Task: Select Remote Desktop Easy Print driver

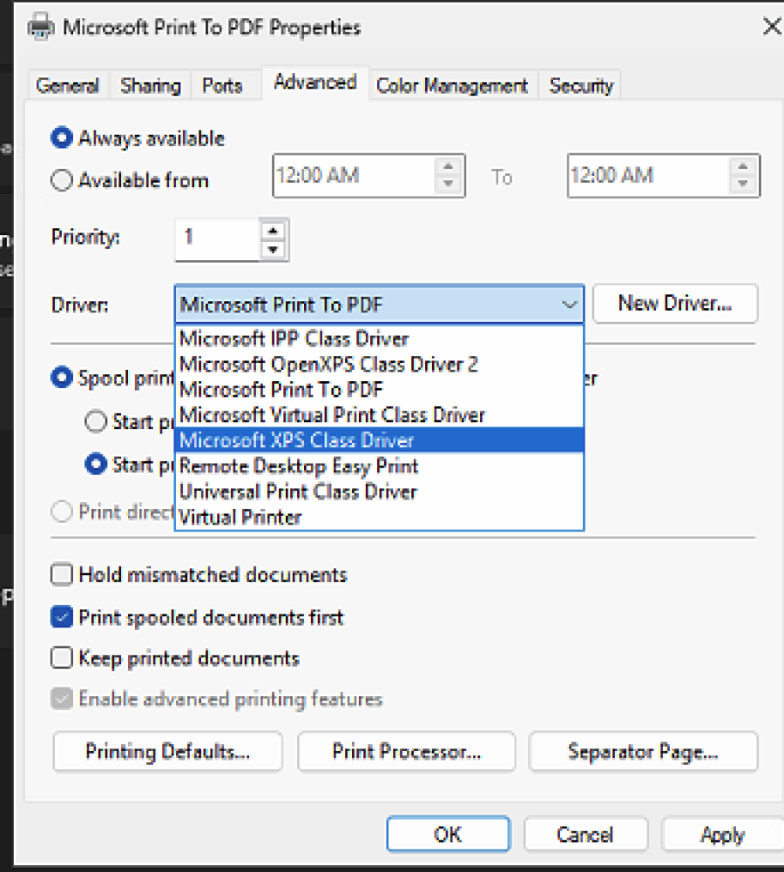Action: tap(299, 466)
